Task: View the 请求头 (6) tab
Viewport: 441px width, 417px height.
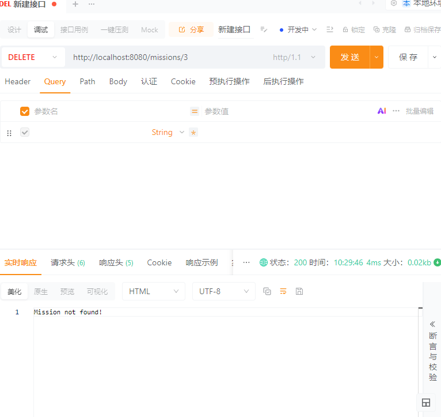Action: [x=68, y=262]
